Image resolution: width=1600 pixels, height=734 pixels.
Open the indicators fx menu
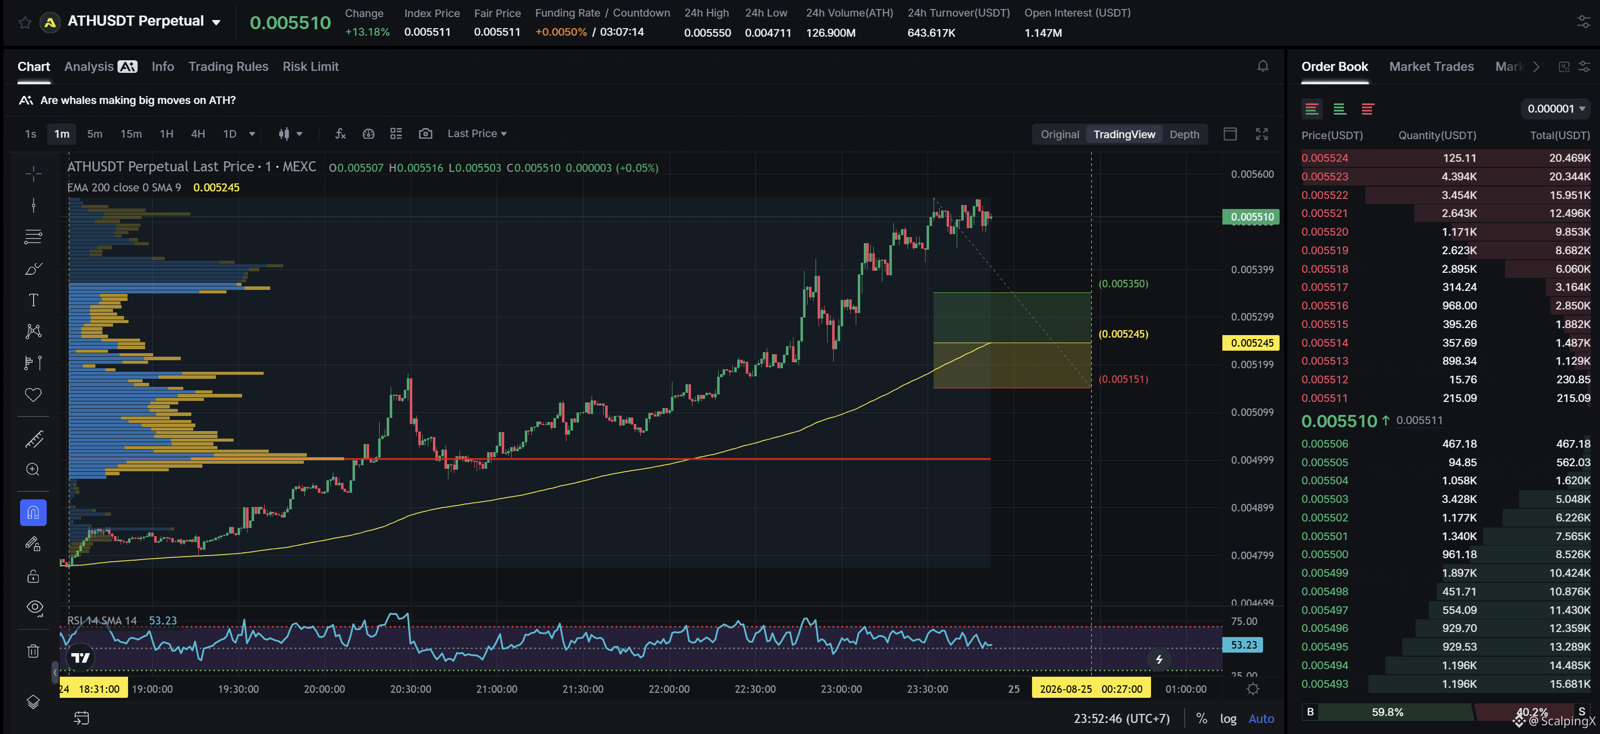[340, 134]
